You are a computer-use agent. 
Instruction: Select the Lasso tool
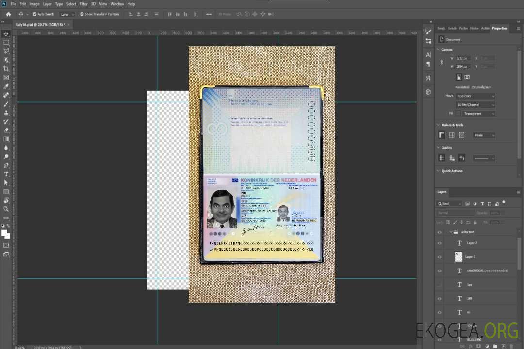coord(6,51)
